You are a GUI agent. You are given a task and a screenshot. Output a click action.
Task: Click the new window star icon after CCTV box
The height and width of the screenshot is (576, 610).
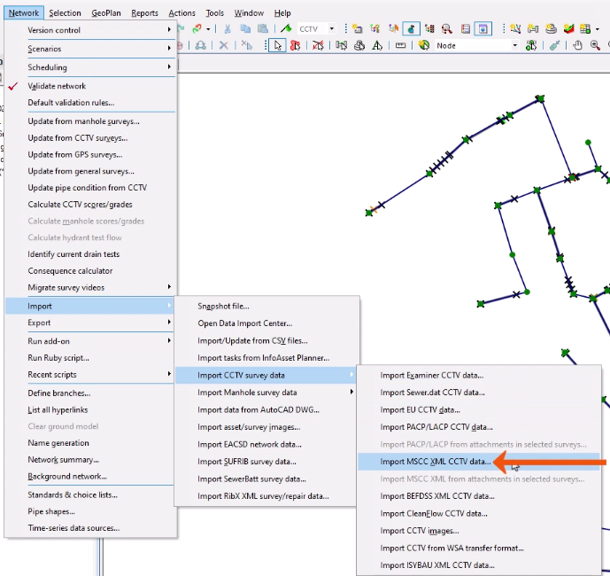pyautogui.click(x=357, y=29)
